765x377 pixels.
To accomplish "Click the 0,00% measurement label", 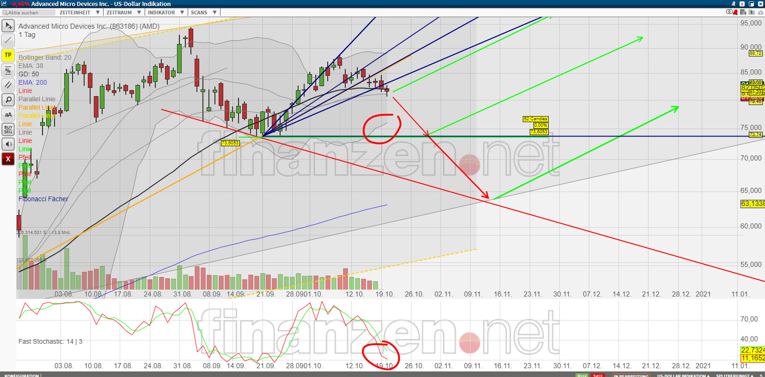I will 540,125.
